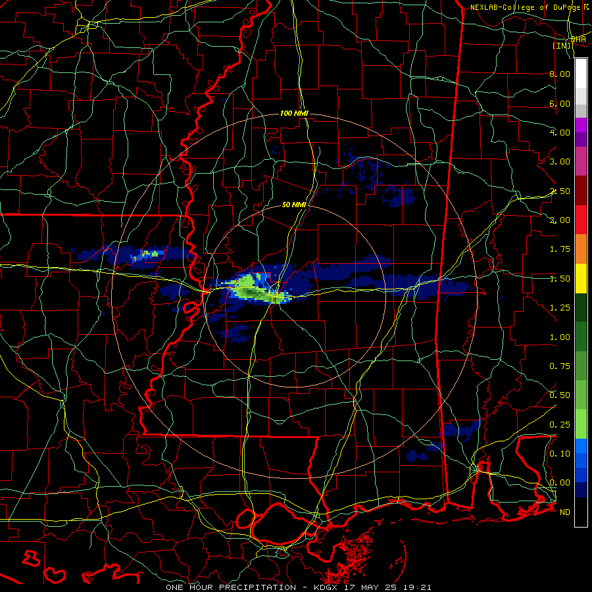Click the 0.25 legend value

[560, 425]
